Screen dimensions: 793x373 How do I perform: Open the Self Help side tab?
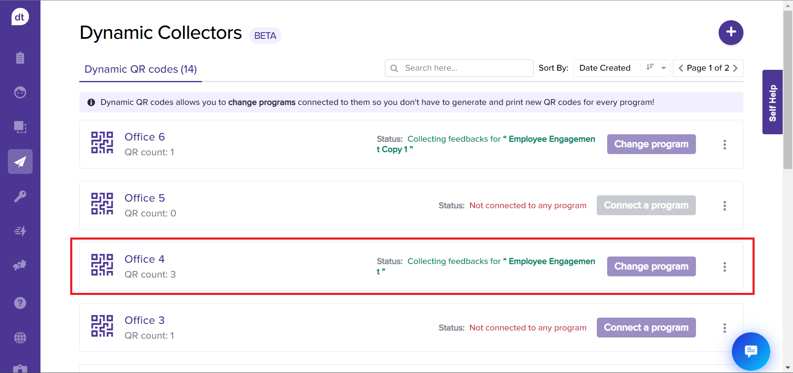pos(772,102)
